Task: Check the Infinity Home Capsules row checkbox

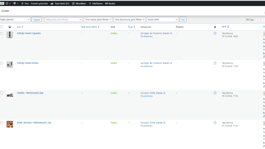Action: 2,33
